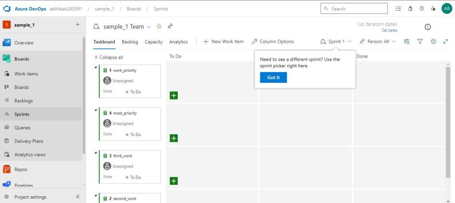Viewport: 455px width, 203px height.
Task: Open the AB user avatar menu
Action: pos(446,9)
